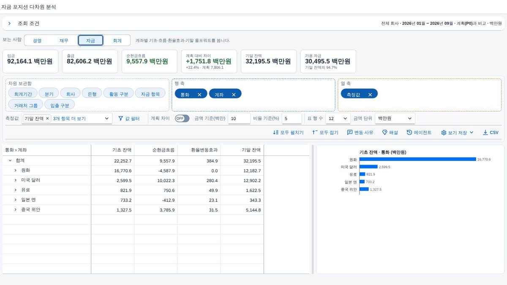Viewport: 507px width, 285px height.
Task: Select the 회사 dimension chip
Action: 71,93
